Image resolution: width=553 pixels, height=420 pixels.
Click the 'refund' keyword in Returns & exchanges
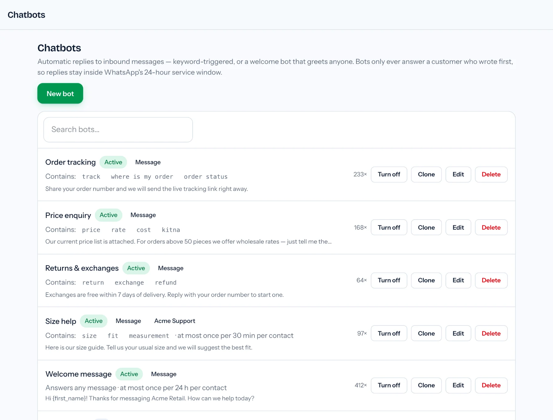[x=166, y=282]
